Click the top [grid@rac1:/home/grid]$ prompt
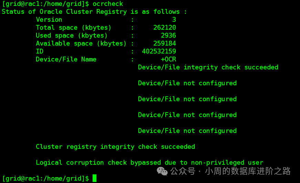The image size is (300, 183). [45, 4]
